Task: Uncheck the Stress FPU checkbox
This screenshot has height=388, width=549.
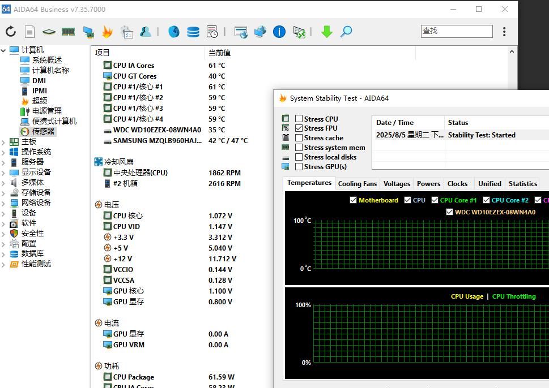Action: (x=299, y=128)
